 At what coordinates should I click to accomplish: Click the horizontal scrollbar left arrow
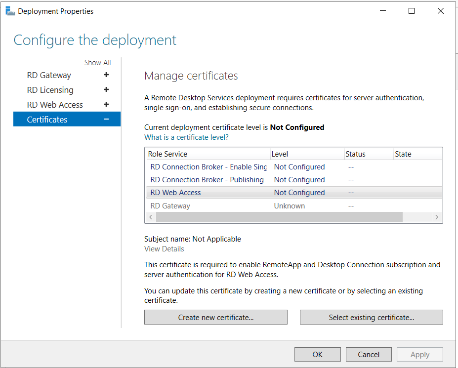(x=151, y=217)
